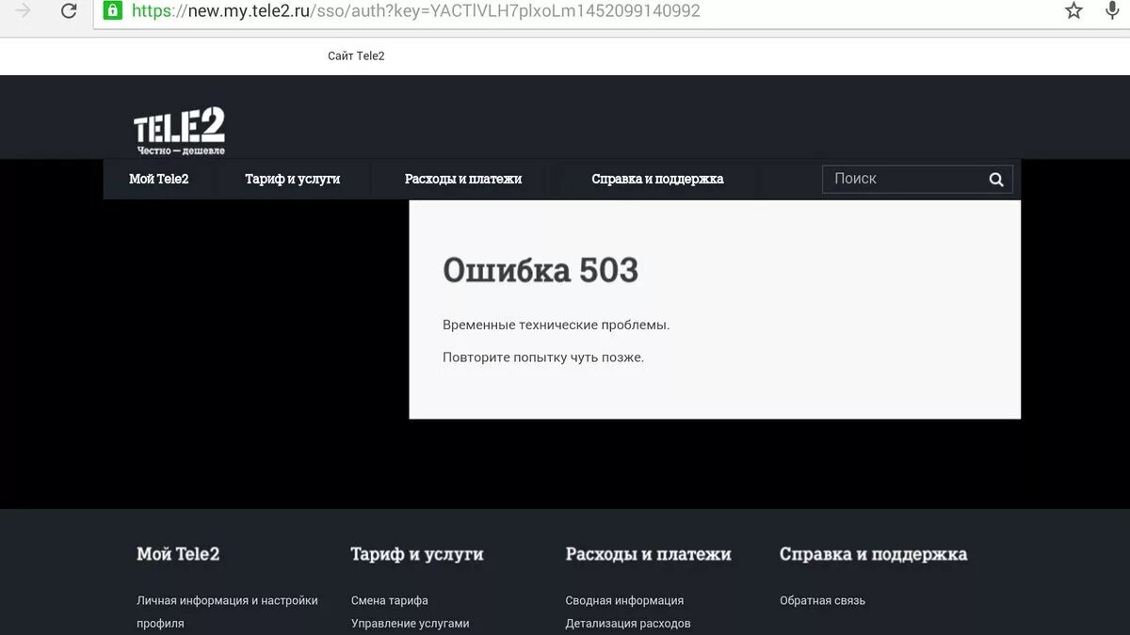Click the Ошибка 503 heading
Screen dimensions: 1130x635
(x=541, y=270)
